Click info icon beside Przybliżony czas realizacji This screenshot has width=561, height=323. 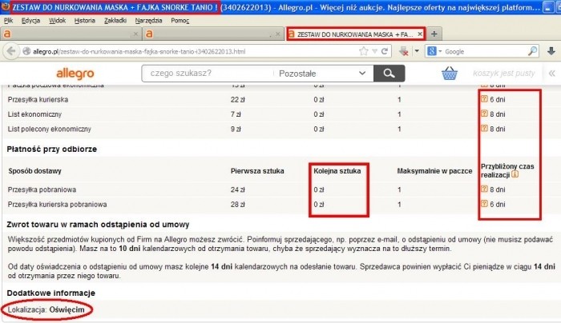pos(515,173)
